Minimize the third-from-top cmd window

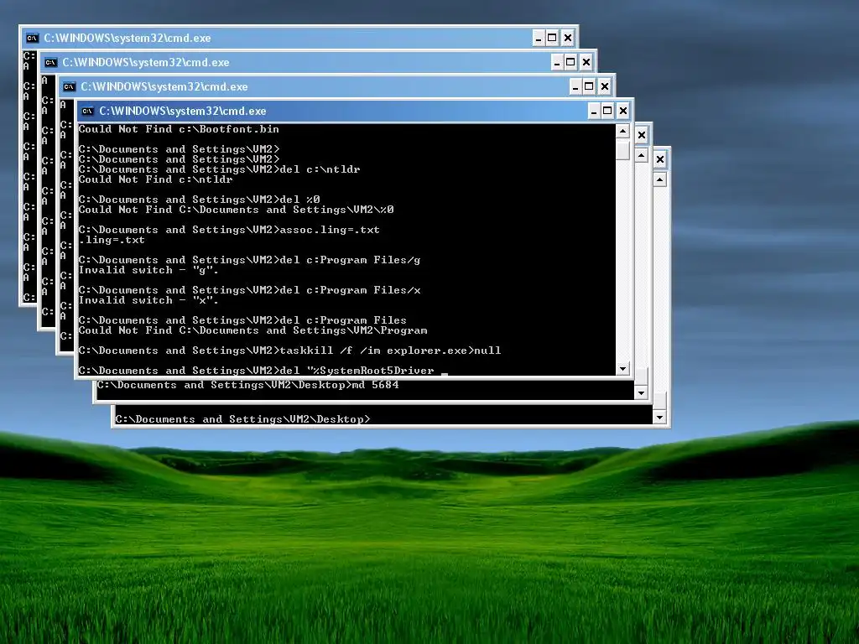point(575,86)
